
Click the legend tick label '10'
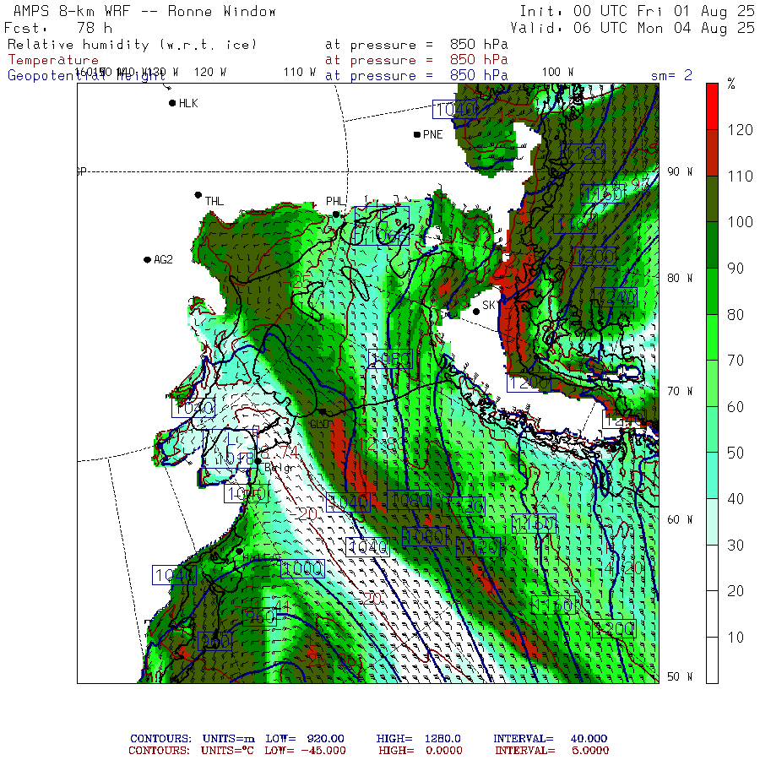(736, 638)
